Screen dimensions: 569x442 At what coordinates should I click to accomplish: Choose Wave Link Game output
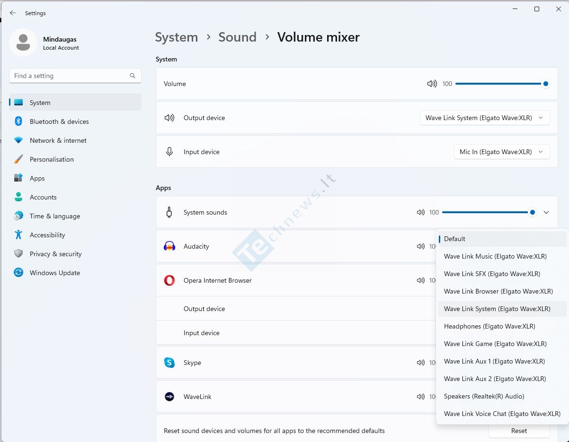502,344
